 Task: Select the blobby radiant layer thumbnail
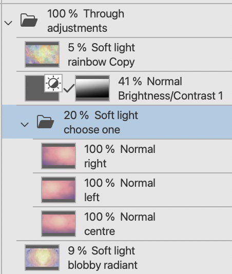tap(42, 258)
